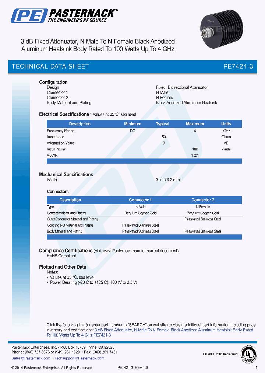The image size is (265, 373).
Task: Click the phone number line in the footer
Action: coord(64,352)
